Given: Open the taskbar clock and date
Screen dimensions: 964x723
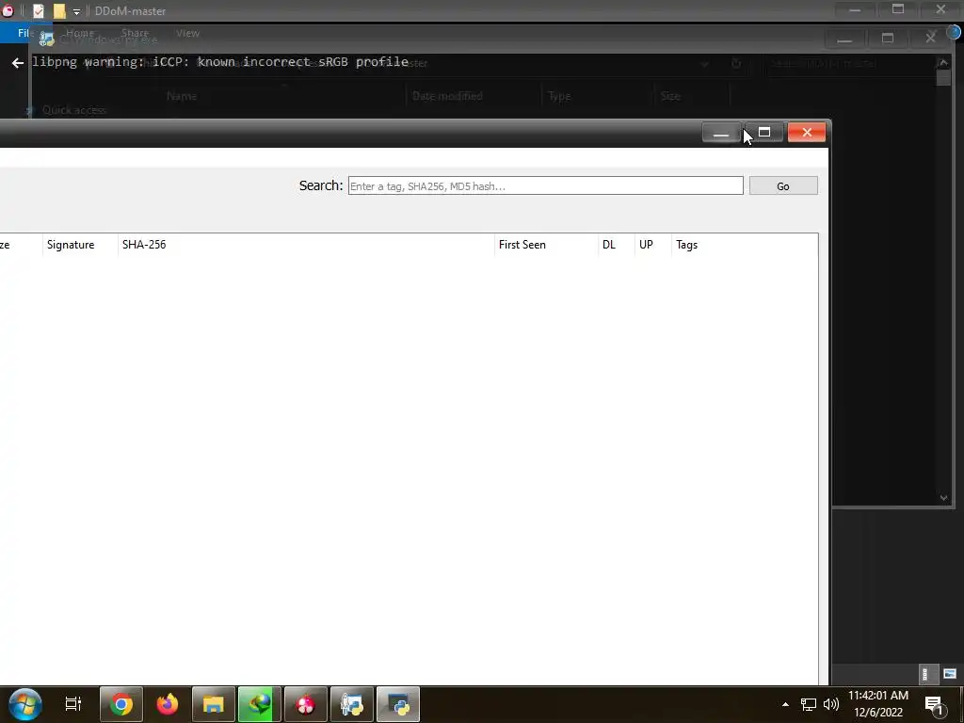Looking at the screenshot, I should [x=878, y=704].
